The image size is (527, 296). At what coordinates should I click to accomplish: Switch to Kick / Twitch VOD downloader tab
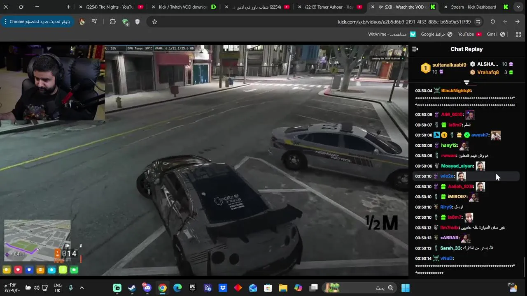pyautogui.click(x=184, y=7)
